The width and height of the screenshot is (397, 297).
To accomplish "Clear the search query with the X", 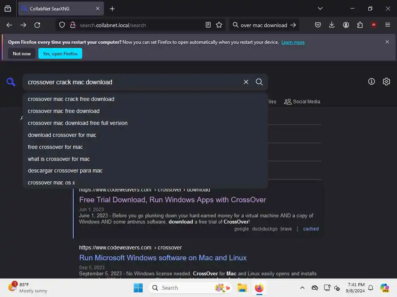I will pos(246,82).
